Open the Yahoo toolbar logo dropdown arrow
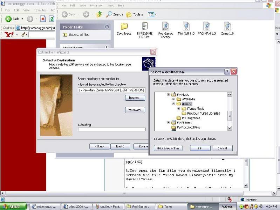Image resolution: width=280 pixels, height=210 pixels. click(17, 34)
